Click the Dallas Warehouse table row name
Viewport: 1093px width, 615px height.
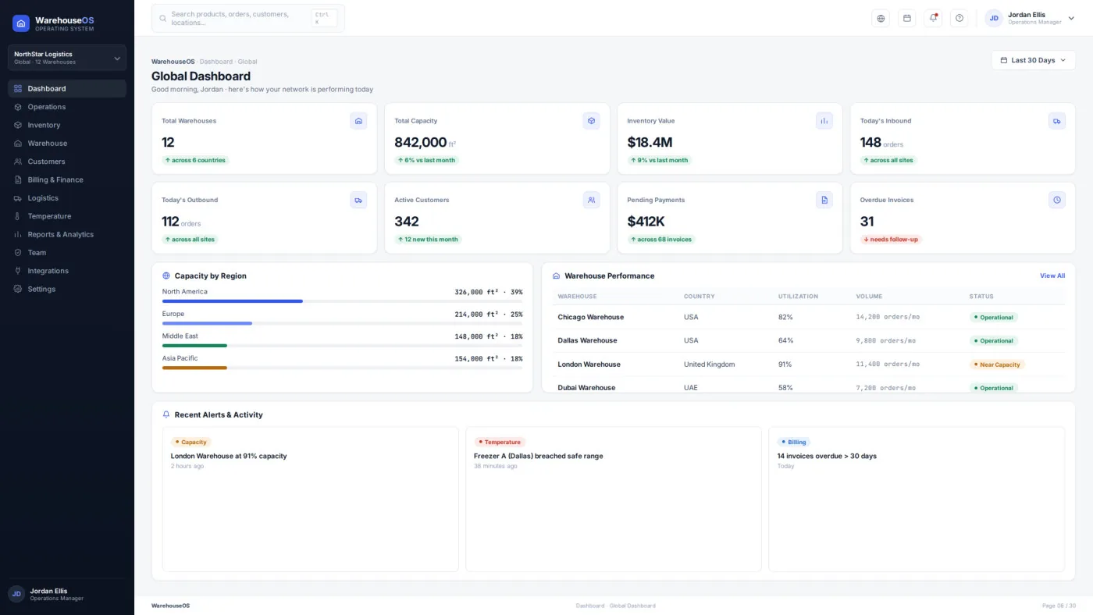point(587,341)
